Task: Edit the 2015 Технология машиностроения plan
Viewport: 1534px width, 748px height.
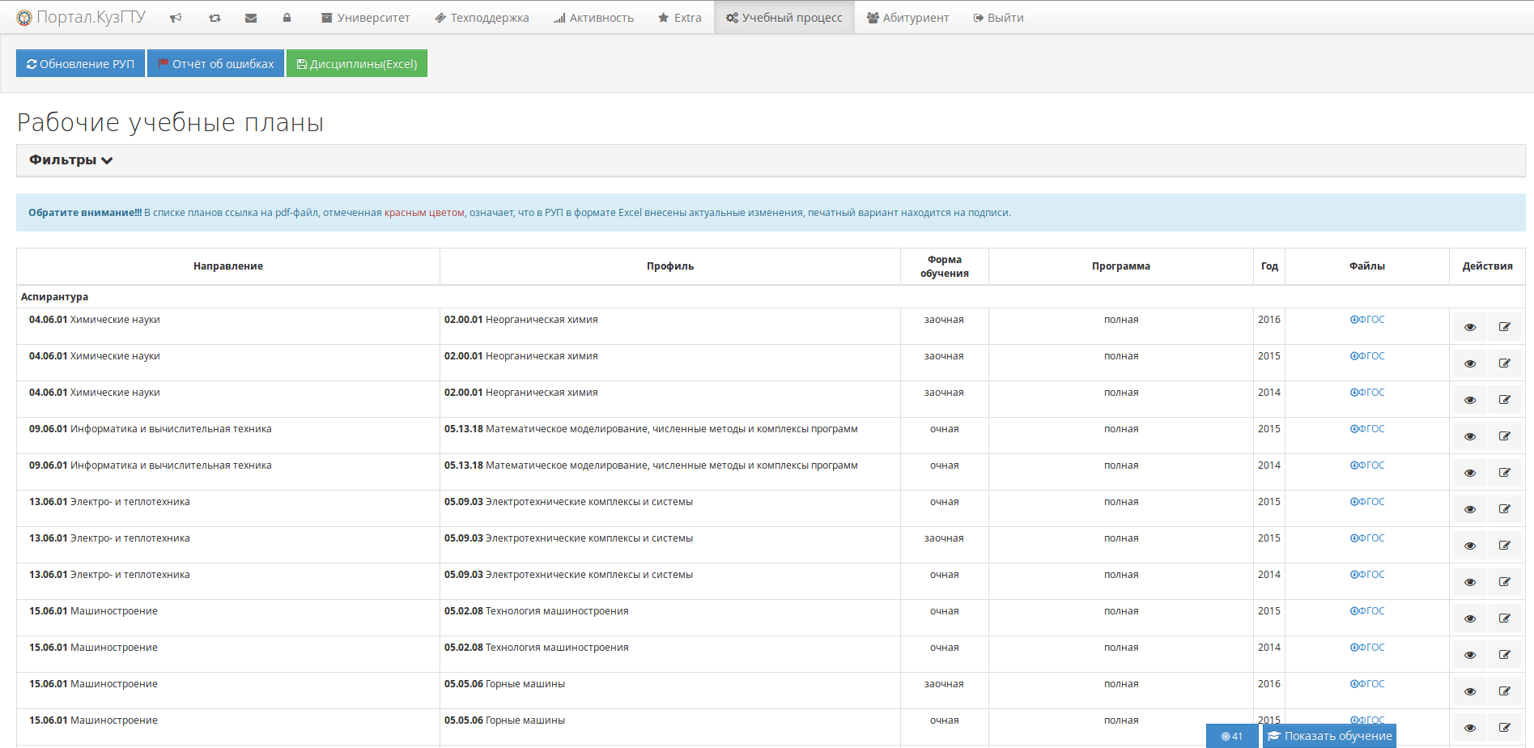Action: (x=1504, y=618)
